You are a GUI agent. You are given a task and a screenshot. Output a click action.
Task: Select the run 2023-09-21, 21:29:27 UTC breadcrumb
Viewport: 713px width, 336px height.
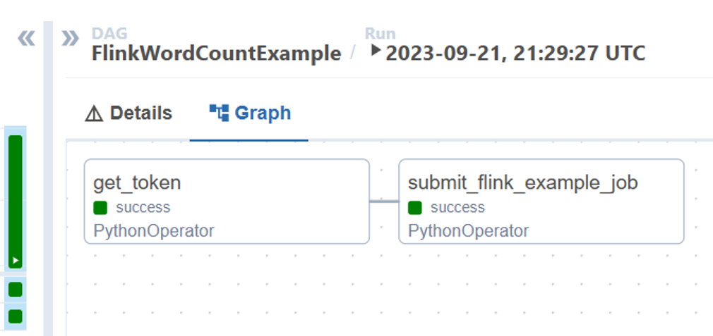[x=515, y=54]
